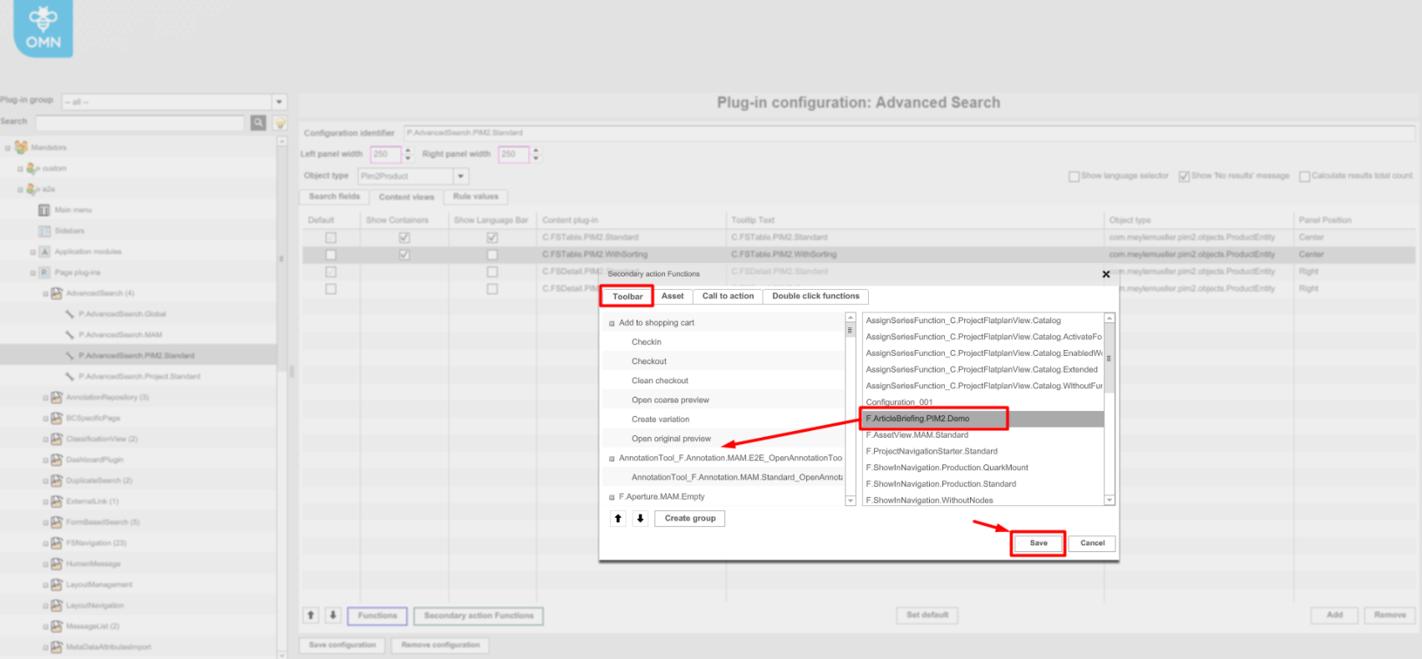Collapse the Page plug-ins node
Screen dimensions: 1422x659
[x=33, y=273]
